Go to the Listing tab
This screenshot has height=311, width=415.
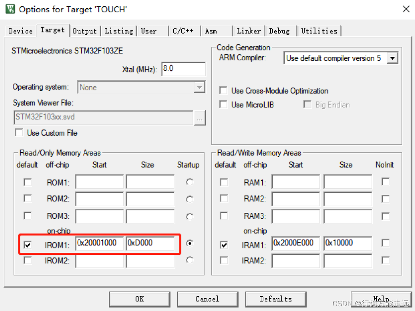(x=119, y=31)
